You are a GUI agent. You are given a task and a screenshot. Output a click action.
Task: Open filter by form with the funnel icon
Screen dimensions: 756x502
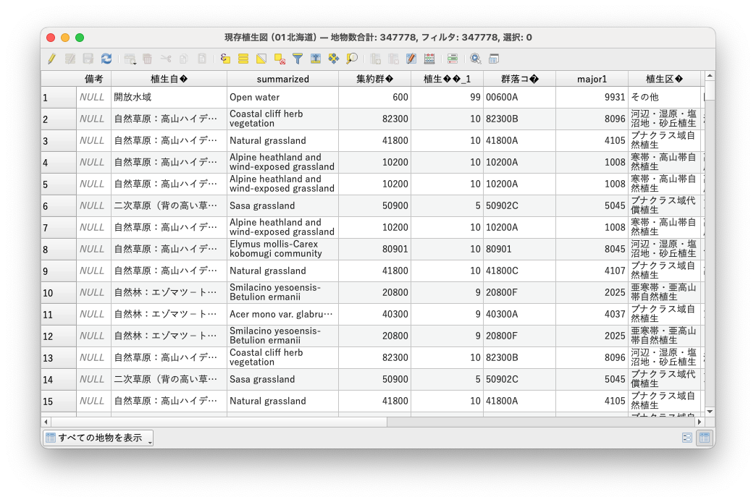(298, 59)
